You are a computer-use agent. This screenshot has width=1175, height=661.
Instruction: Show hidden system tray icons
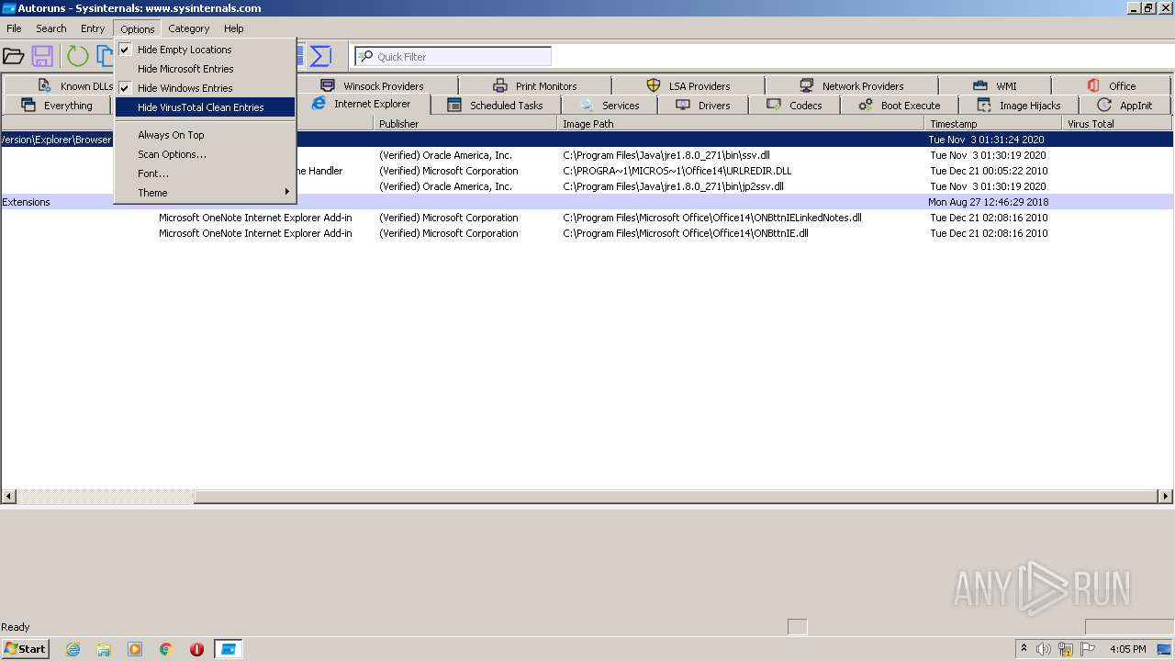[x=1024, y=648]
